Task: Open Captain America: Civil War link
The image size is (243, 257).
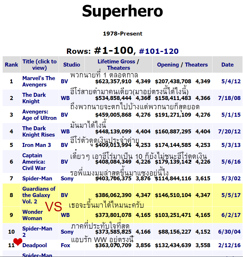Action: (34, 162)
